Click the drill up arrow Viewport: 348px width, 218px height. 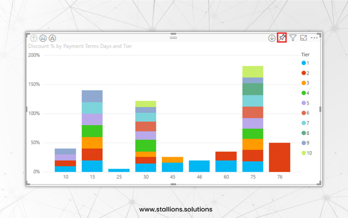pos(34,38)
